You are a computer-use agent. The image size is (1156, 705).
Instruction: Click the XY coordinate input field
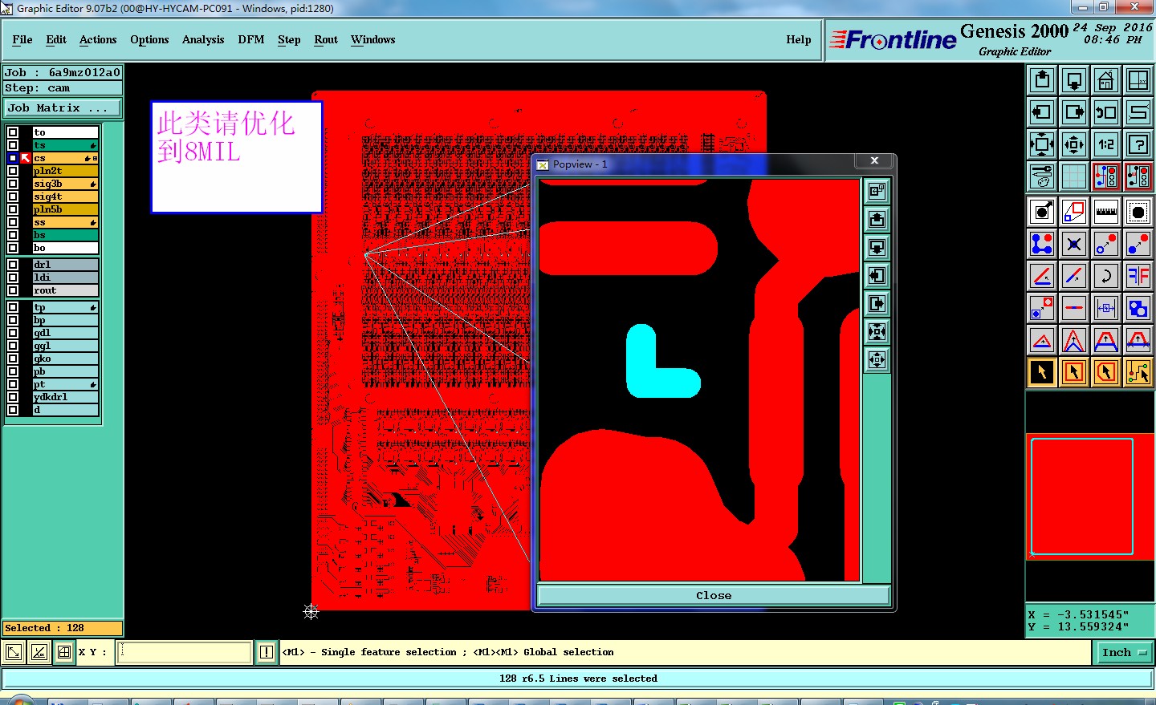click(185, 652)
